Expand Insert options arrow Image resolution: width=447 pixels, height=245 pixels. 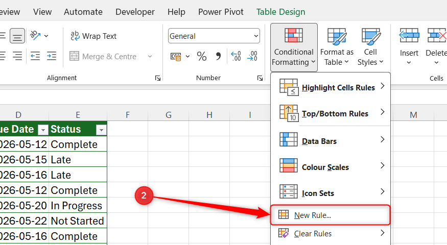(409, 63)
